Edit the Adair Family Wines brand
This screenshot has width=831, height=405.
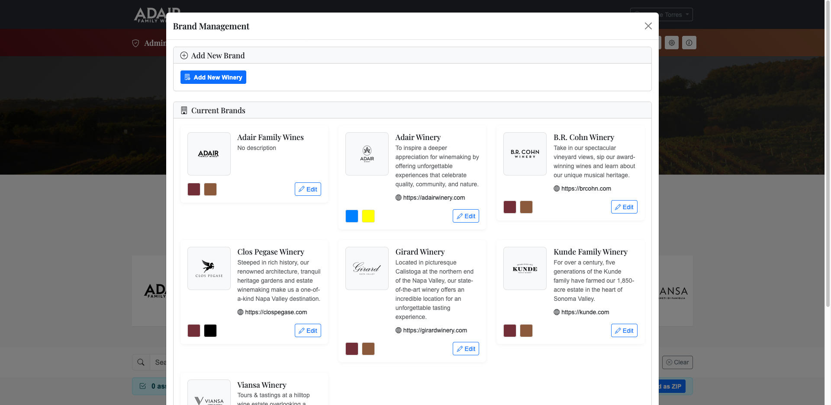click(308, 189)
